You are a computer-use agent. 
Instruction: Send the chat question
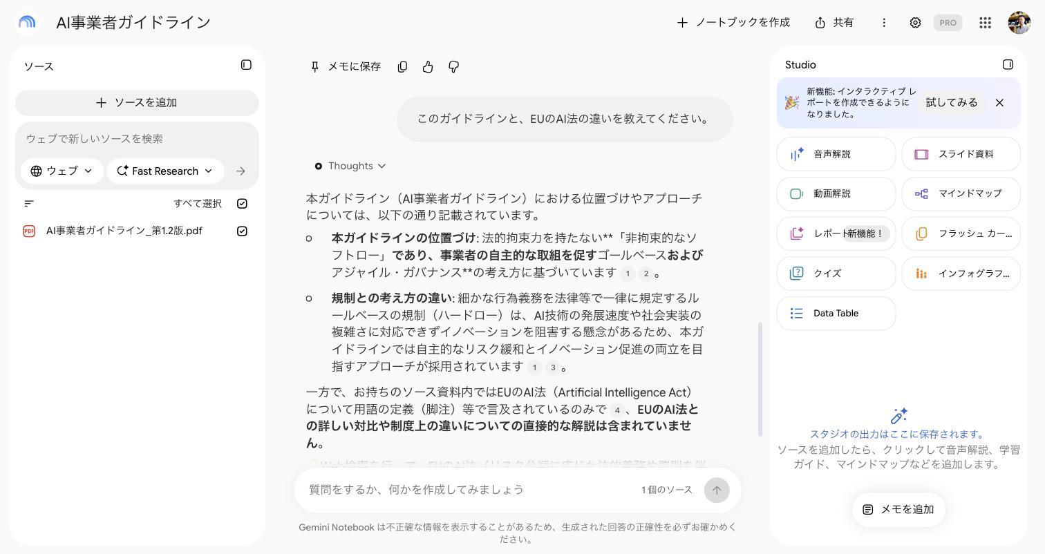click(717, 490)
